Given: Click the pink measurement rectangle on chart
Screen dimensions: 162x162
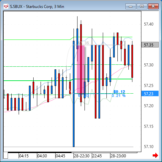Looking at the screenshot, I should [81, 69].
